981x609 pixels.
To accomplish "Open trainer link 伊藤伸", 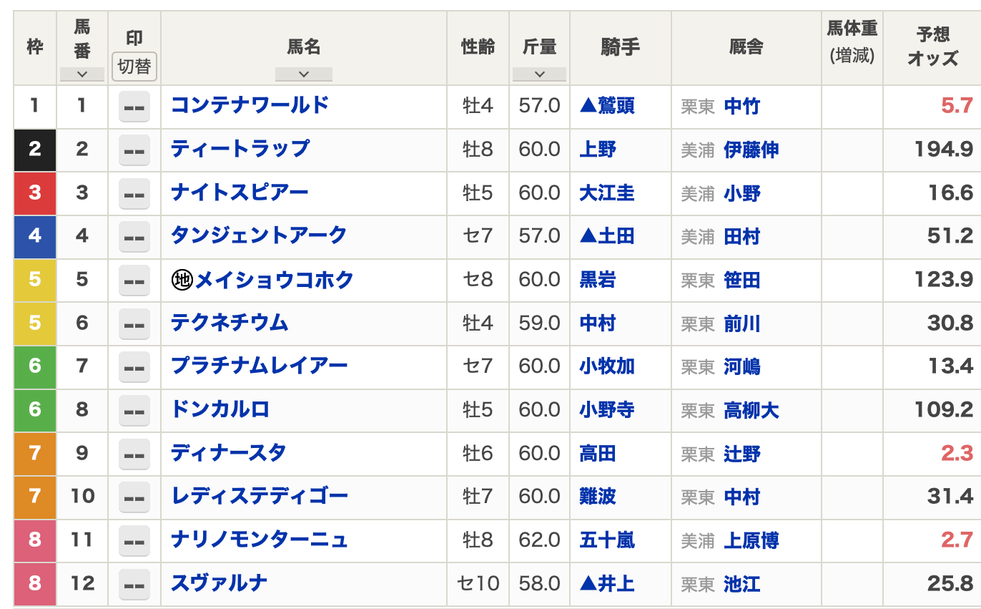I will pyautogui.click(x=751, y=150).
